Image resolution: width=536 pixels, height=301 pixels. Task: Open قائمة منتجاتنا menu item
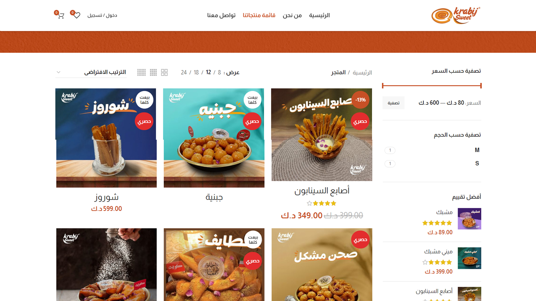click(x=259, y=15)
